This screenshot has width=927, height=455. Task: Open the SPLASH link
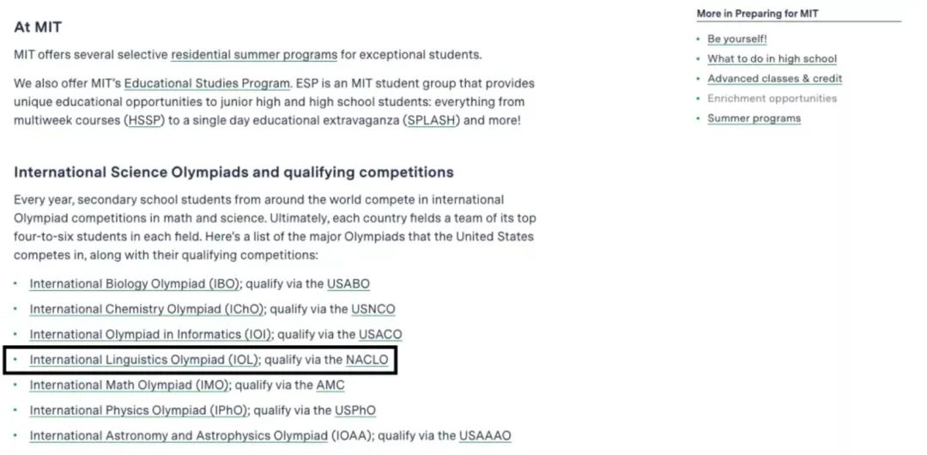(x=431, y=120)
